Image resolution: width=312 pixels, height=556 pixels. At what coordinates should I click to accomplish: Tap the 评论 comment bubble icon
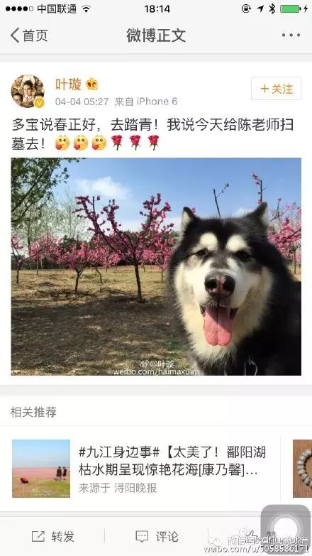(142, 536)
